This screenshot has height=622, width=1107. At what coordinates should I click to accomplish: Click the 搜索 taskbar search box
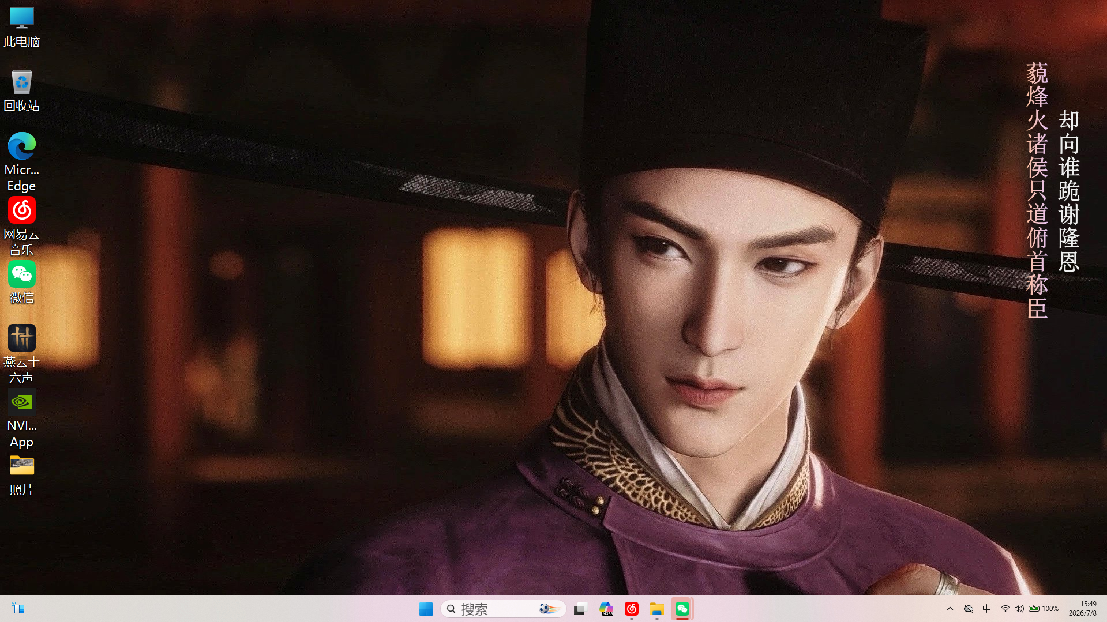503,609
